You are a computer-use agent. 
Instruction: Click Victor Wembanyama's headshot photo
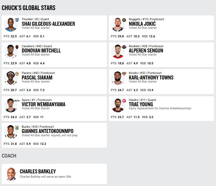click(x=11, y=105)
